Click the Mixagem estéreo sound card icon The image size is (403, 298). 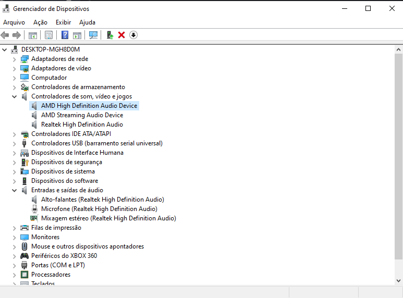pos(34,218)
